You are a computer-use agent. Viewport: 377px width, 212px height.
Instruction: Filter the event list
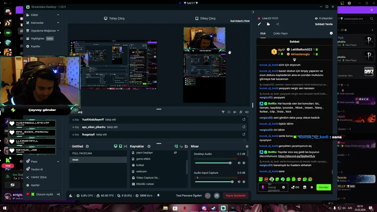(223, 112)
